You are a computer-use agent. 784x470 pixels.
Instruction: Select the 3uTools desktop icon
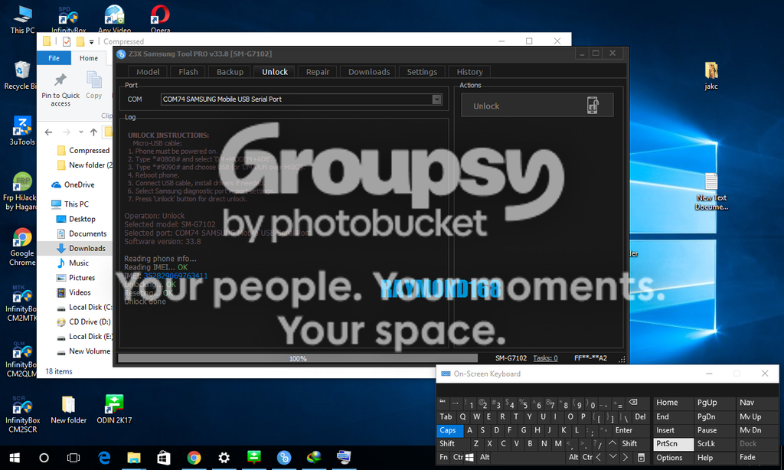click(22, 130)
